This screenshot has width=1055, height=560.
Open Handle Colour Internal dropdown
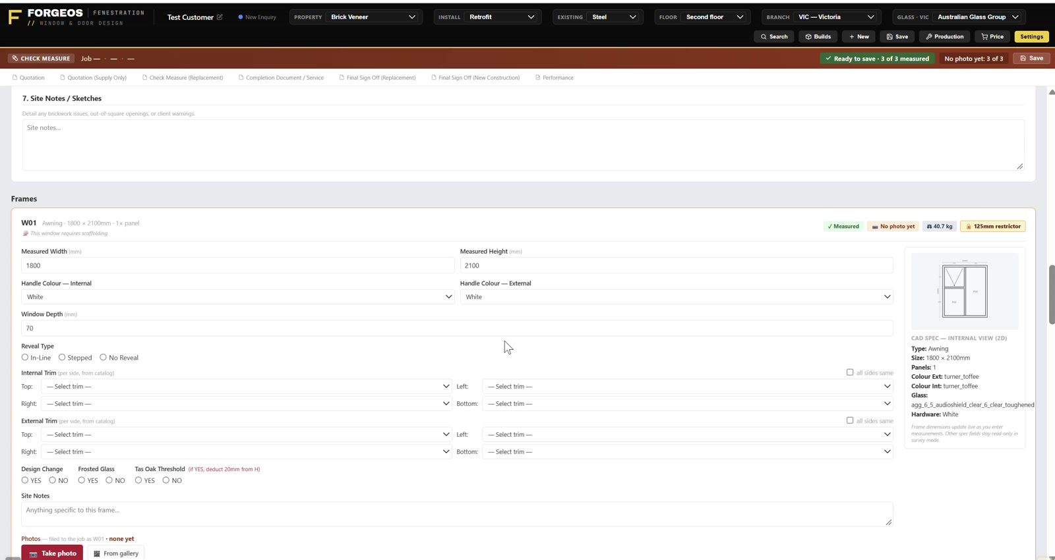coord(237,297)
